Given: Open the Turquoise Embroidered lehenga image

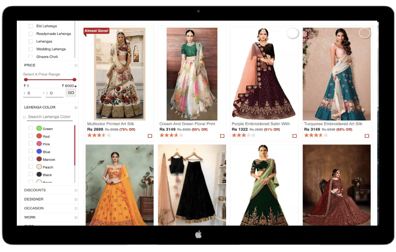Looking at the screenshot, I should coord(336,74).
